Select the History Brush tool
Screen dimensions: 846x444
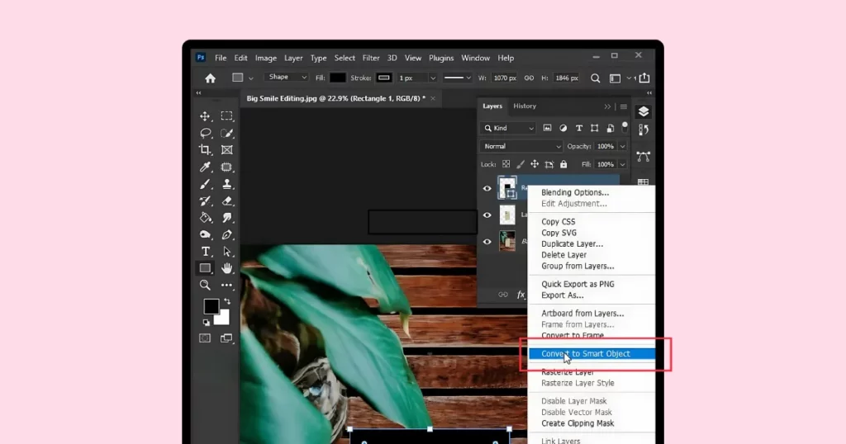tap(205, 201)
